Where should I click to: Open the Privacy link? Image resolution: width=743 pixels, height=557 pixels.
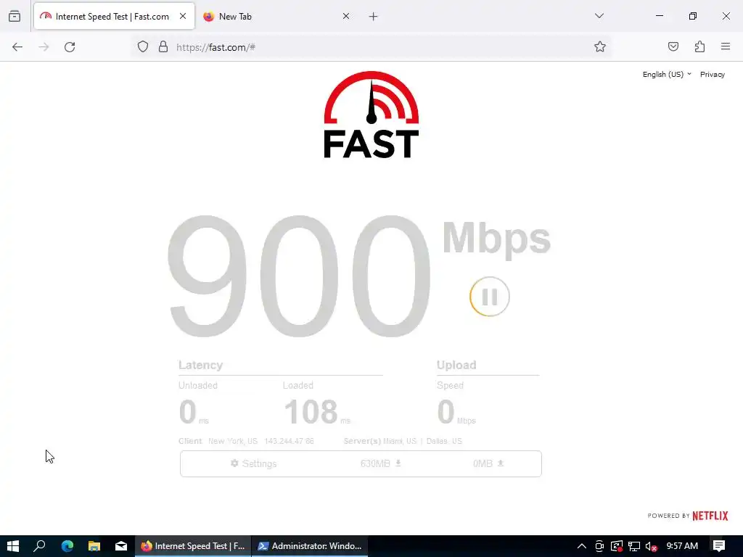(713, 75)
